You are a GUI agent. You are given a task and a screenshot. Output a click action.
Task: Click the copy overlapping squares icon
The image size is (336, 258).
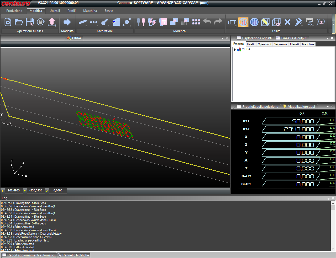(x=174, y=22)
